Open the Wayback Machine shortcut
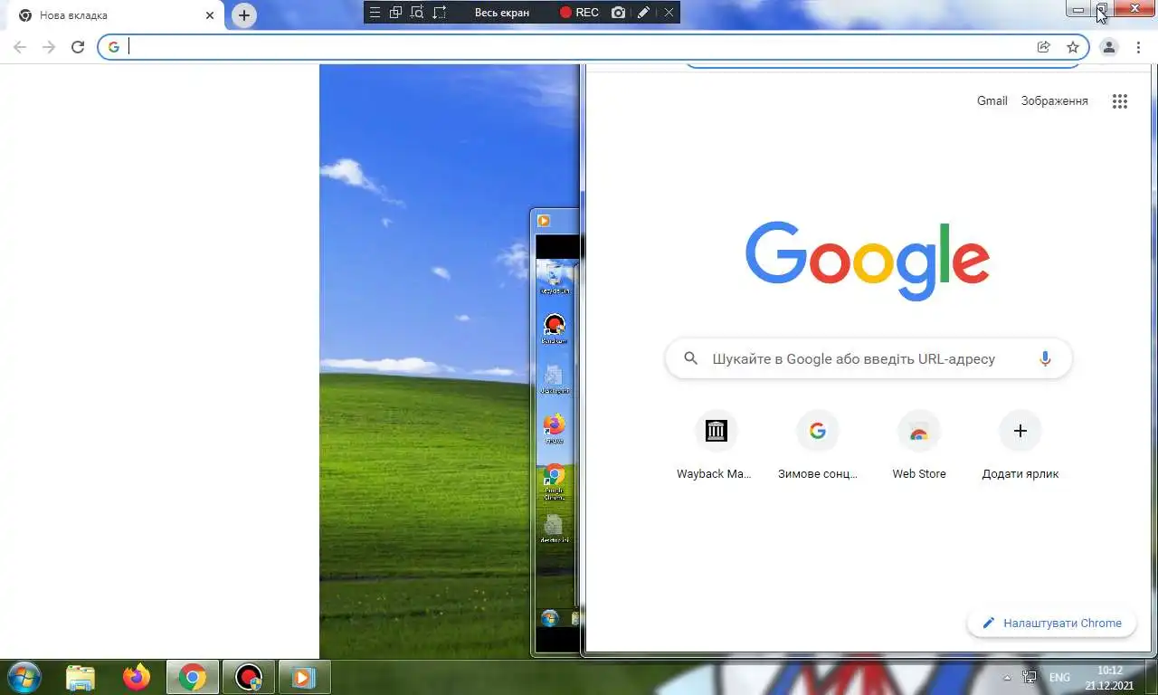1158x695 pixels. click(x=715, y=444)
